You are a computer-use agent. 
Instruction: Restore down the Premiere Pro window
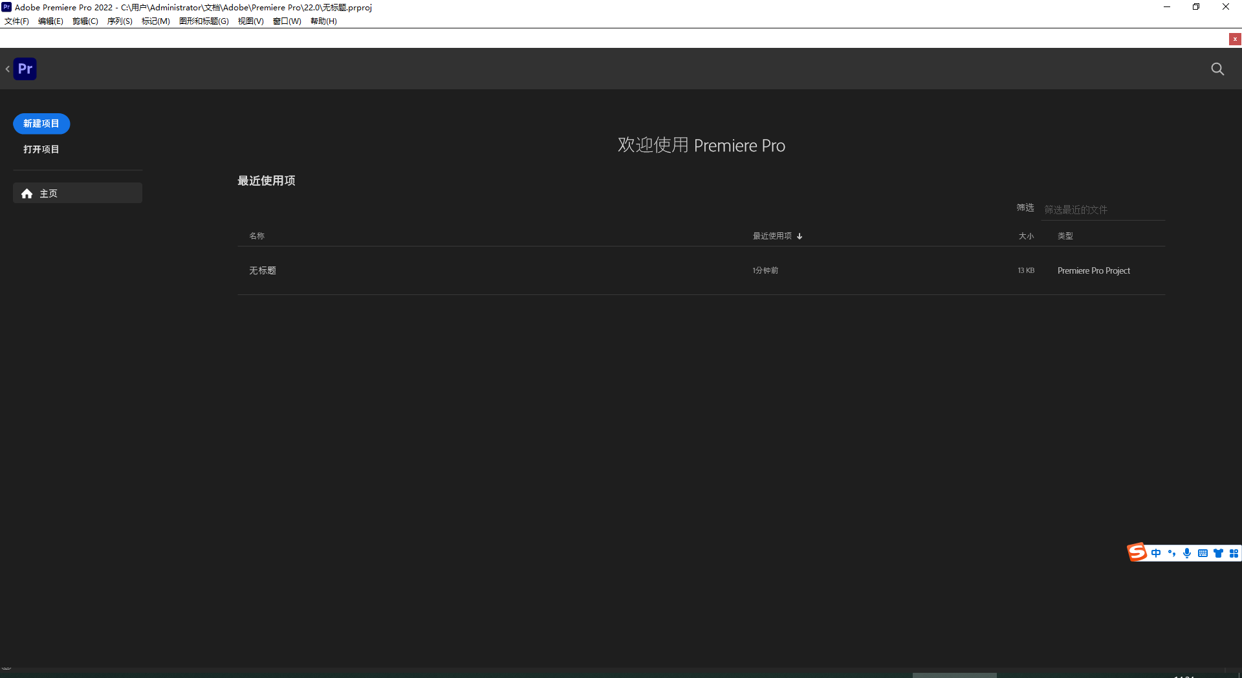pyautogui.click(x=1196, y=7)
